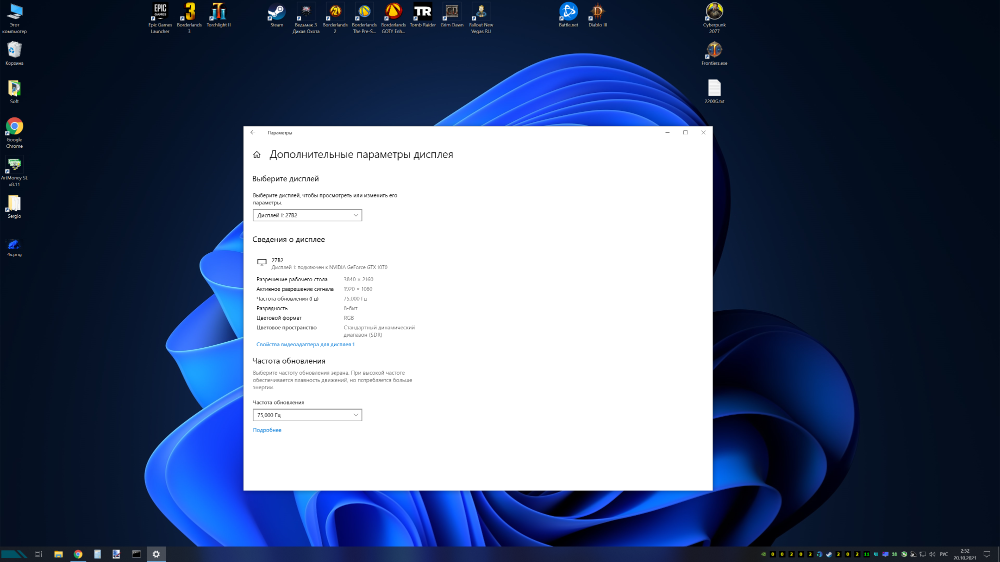The image size is (1000, 562).
Task: Click the Home icon in Settings
Action: tap(256, 155)
